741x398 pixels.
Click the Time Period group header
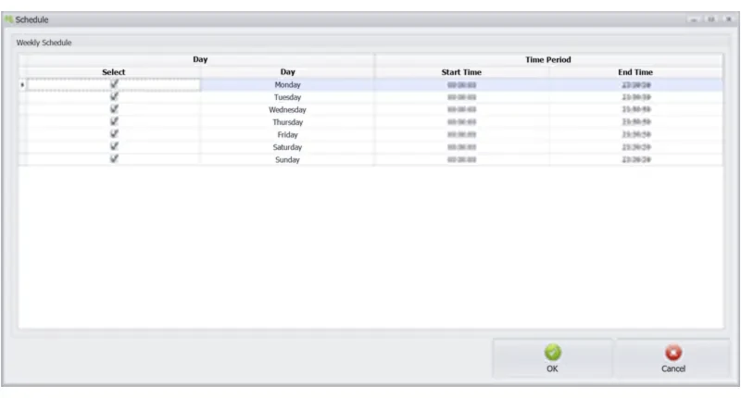[548, 59]
